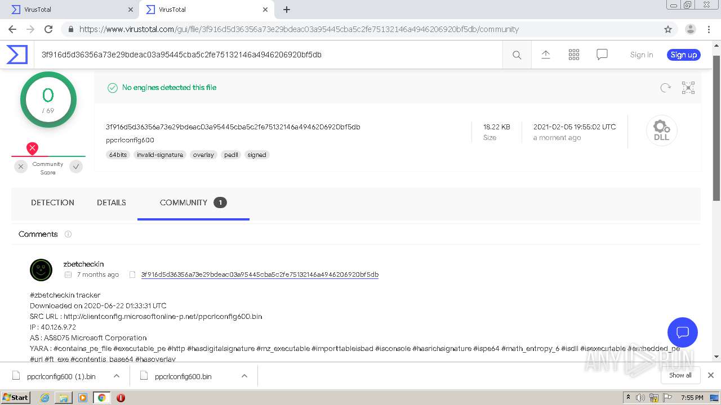Click the VirusTotal logo icon
Image resolution: width=721 pixels, height=405 pixels.
pos(17,55)
